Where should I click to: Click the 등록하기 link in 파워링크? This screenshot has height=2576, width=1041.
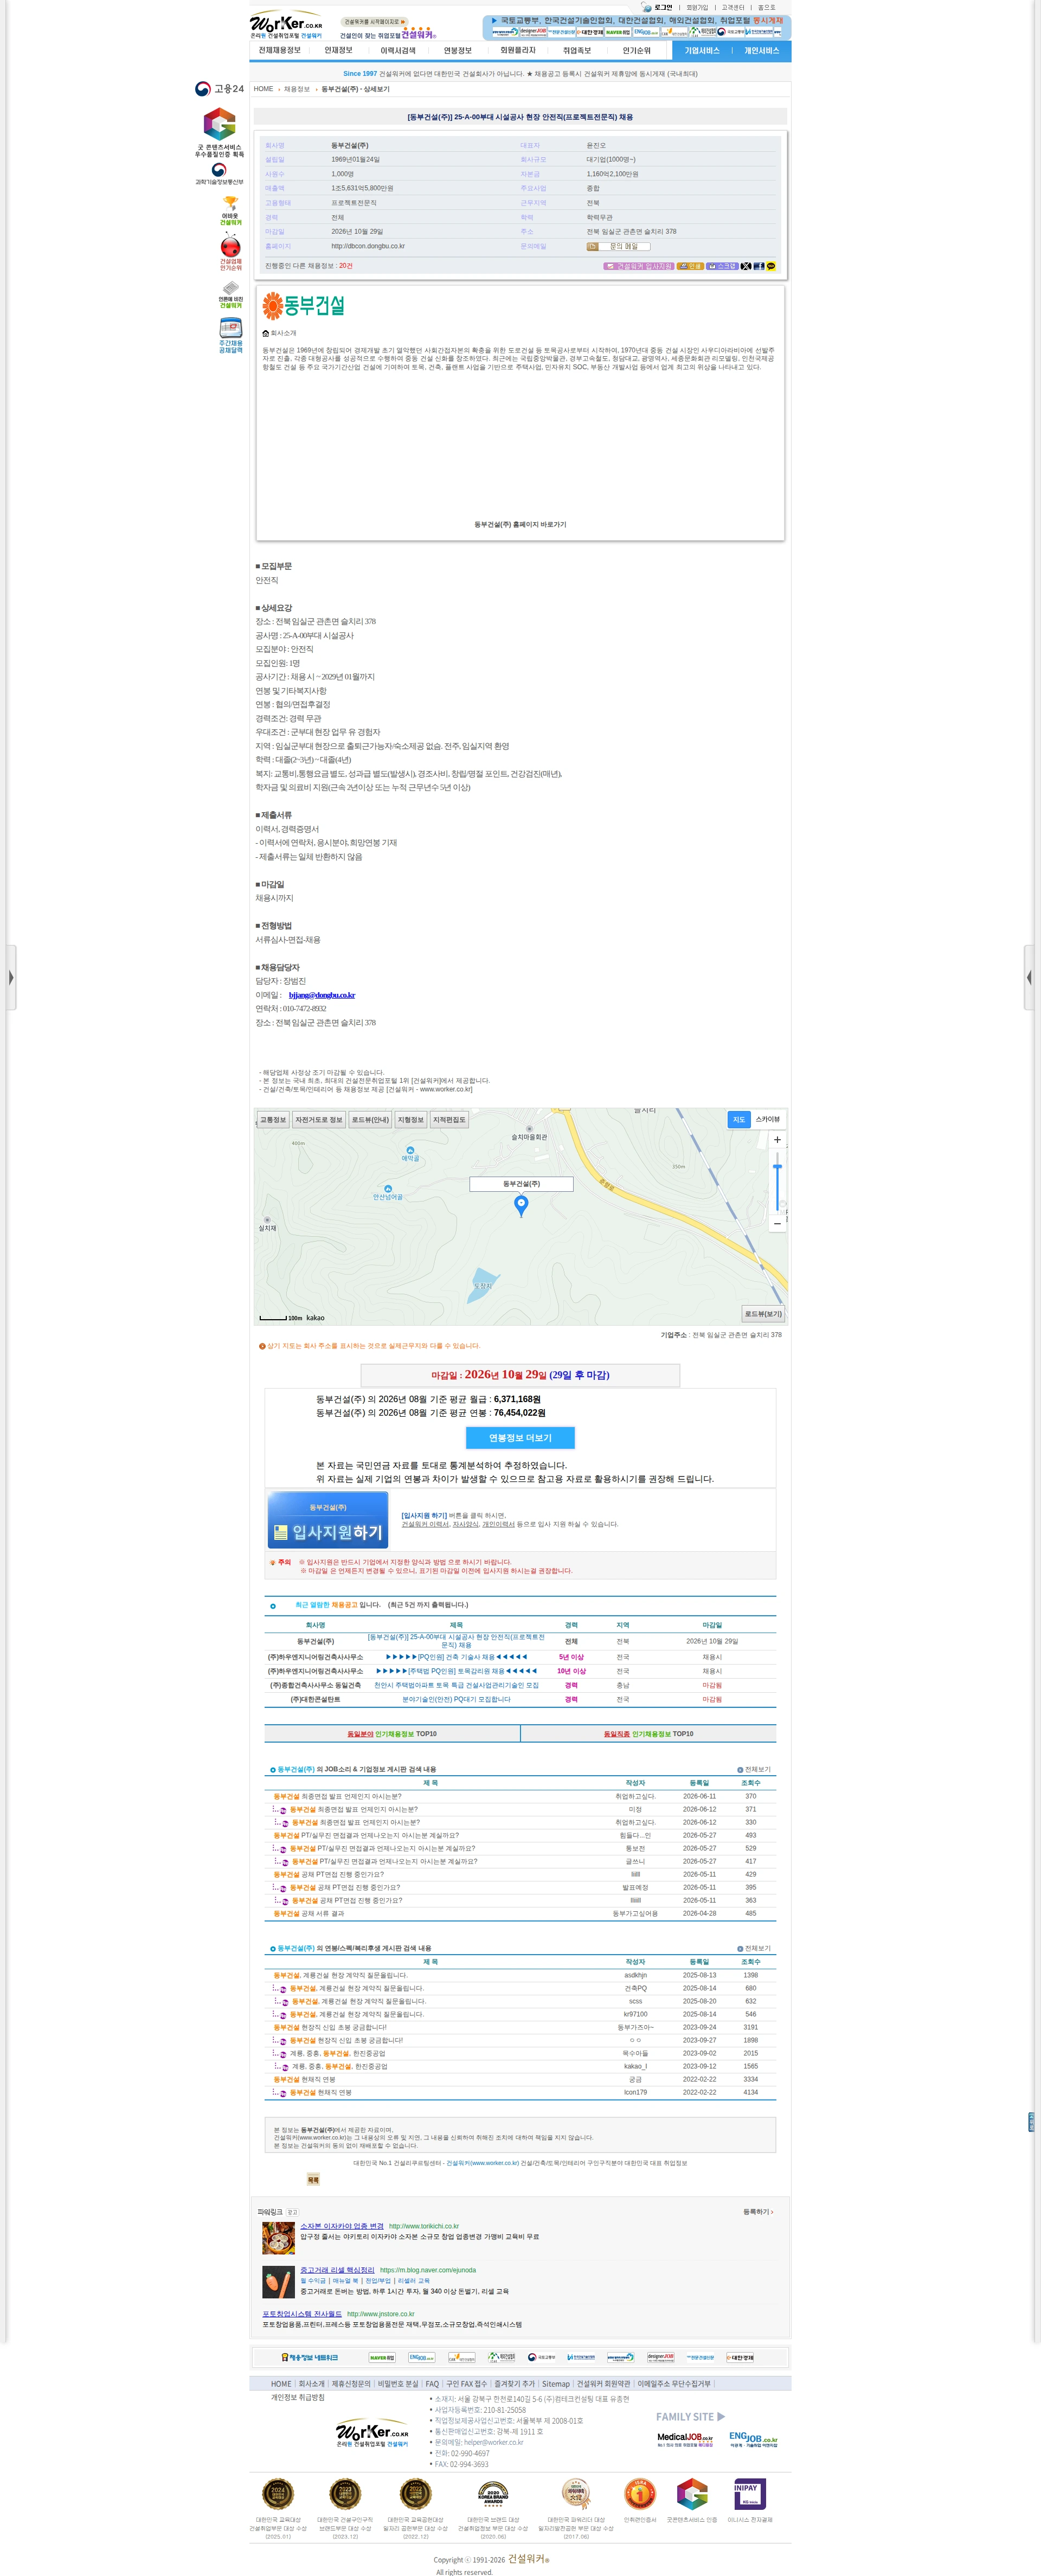pyautogui.click(x=757, y=2212)
